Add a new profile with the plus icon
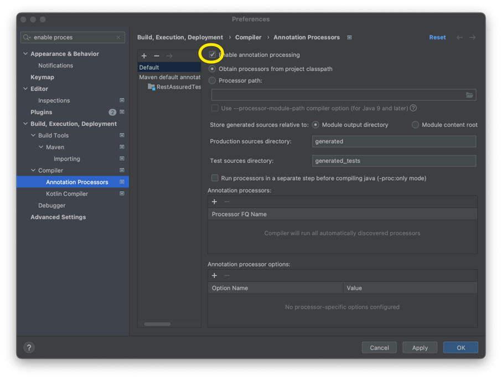This screenshot has height=379, width=502. (x=144, y=56)
